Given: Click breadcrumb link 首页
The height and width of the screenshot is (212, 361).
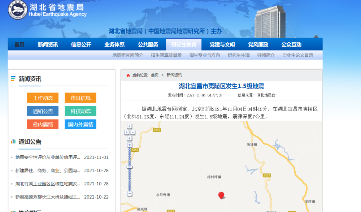Looking at the screenshot, I should pos(155,75).
